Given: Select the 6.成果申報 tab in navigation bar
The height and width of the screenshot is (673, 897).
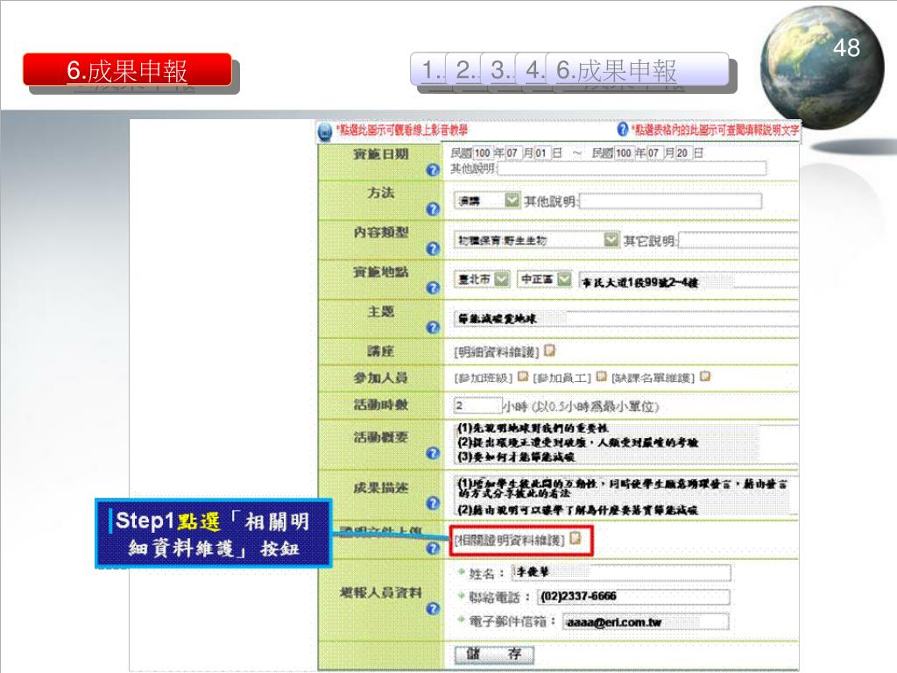Looking at the screenshot, I should tap(638, 70).
